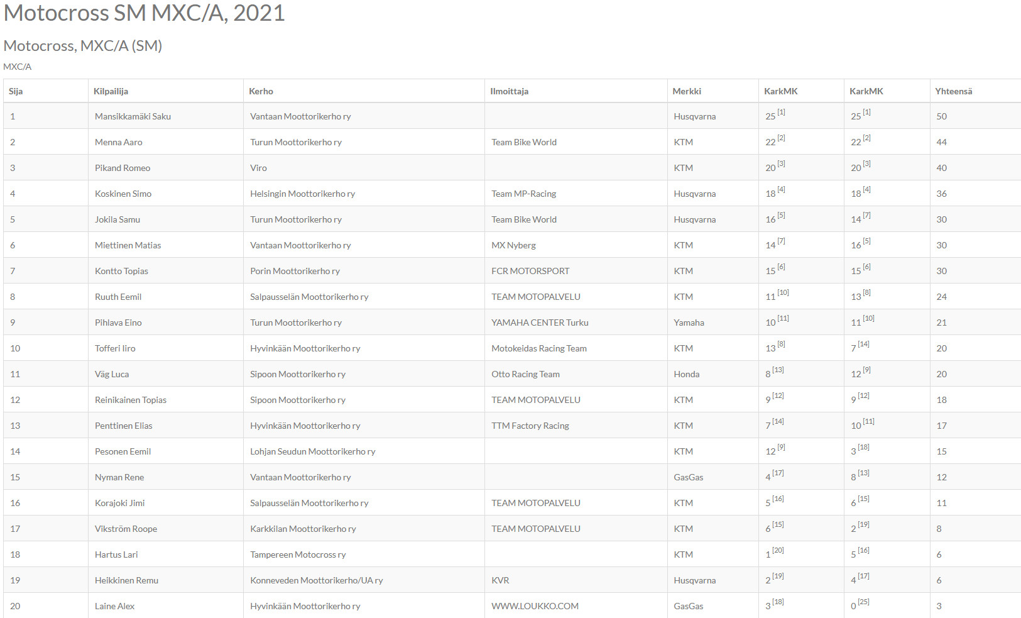Select competitor Väg Luca

click(112, 374)
